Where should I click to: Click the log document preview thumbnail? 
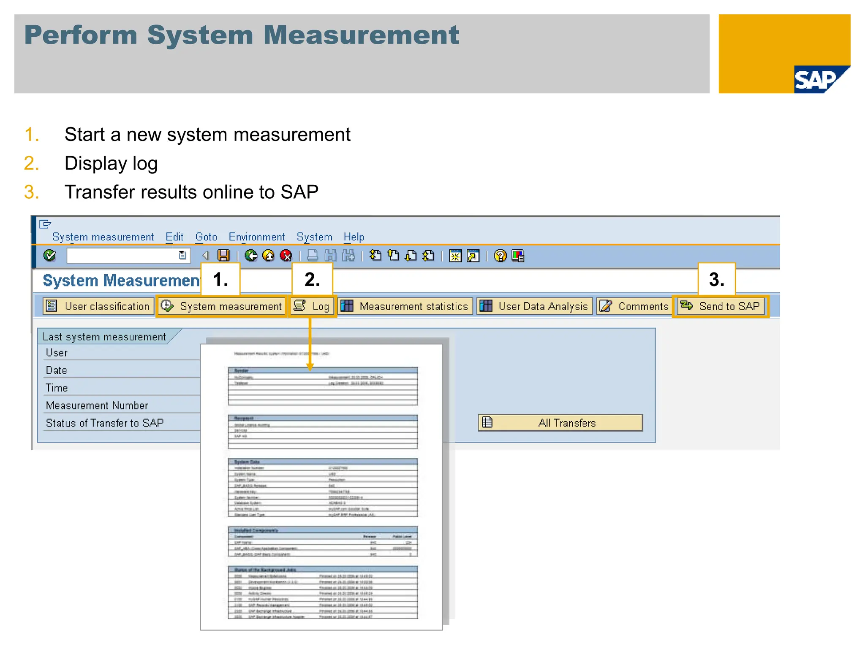pyautogui.click(x=322, y=487)
